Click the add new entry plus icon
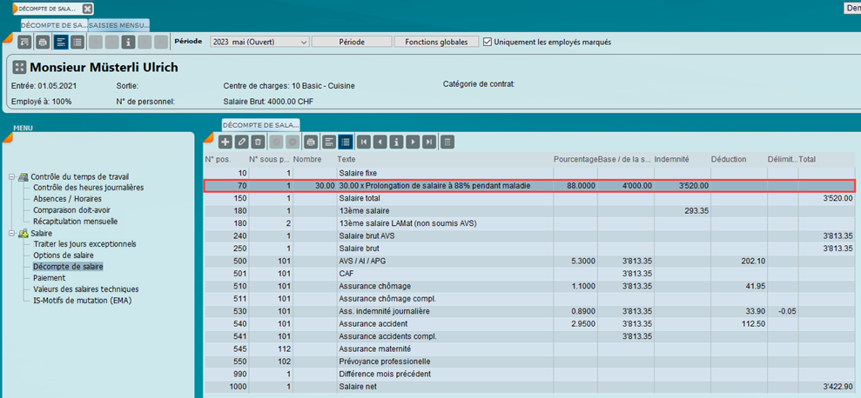This screenshot has width=861, height=398. pos(225,142)
